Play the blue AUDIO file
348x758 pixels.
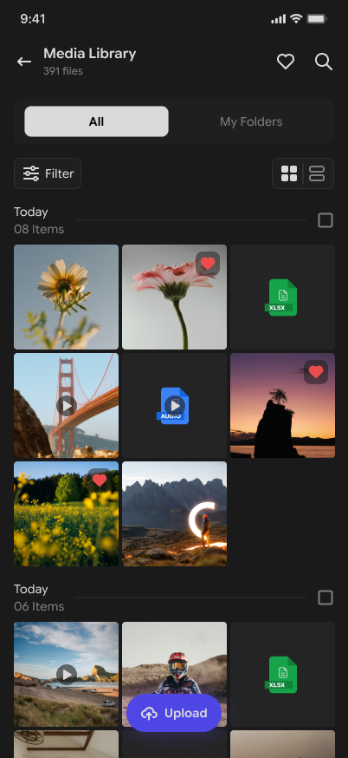[174, 406]
